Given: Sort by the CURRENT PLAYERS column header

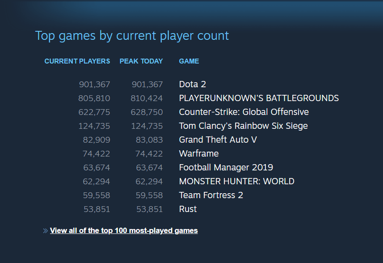Looking at the screenshot, I should [x=77, y=61].
